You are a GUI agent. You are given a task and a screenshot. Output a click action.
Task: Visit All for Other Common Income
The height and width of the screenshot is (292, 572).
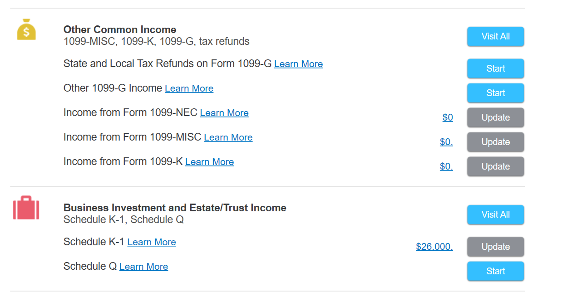click(496, 36)
